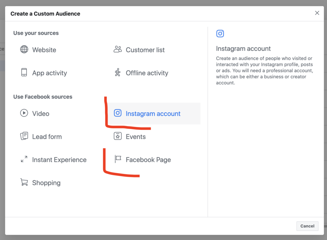Click the Instant Experience expand-arrows icon
The width and height of the screenshot is (327, 240).
(x=24, y=159)
